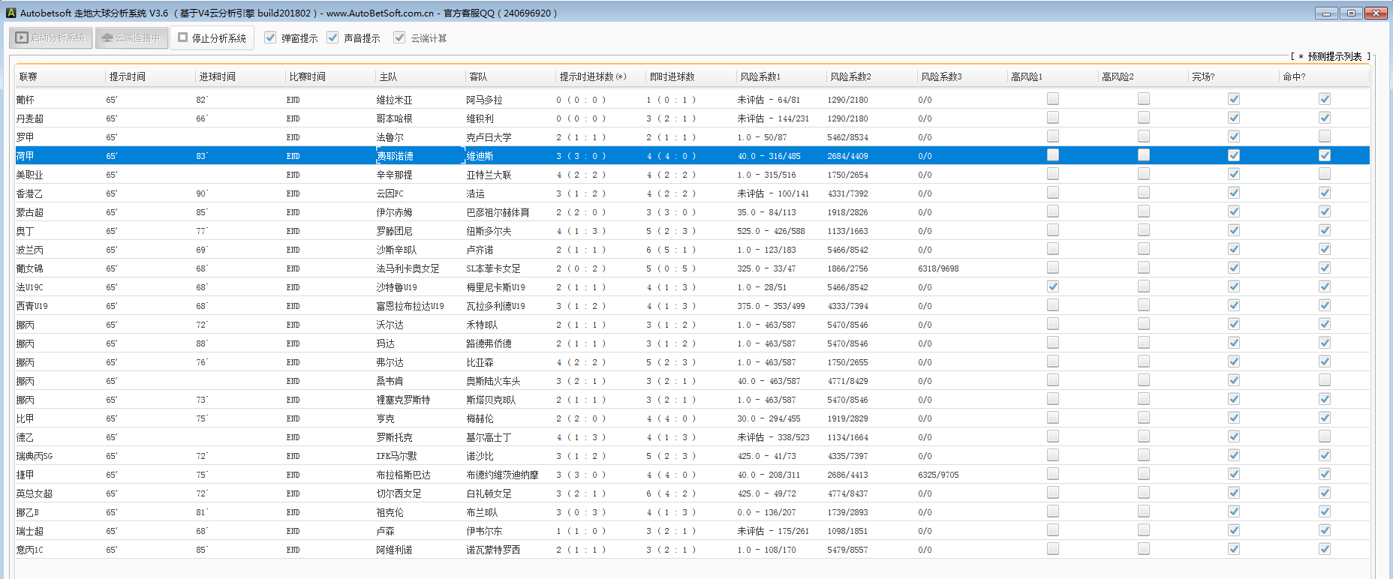Sort the table by 主队 header
1393x579 pixels.
coord(388,76)
